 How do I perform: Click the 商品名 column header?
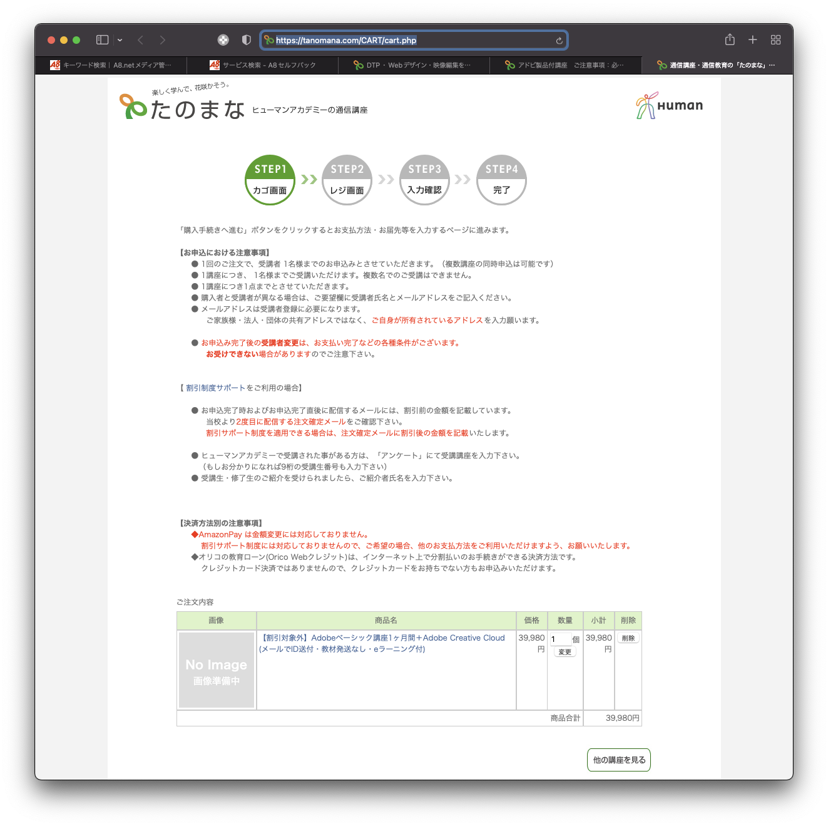pos(386,621)
